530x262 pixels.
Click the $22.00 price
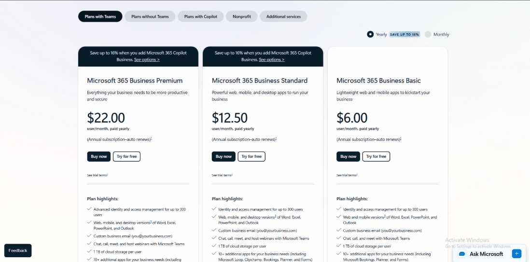point(106,118)
